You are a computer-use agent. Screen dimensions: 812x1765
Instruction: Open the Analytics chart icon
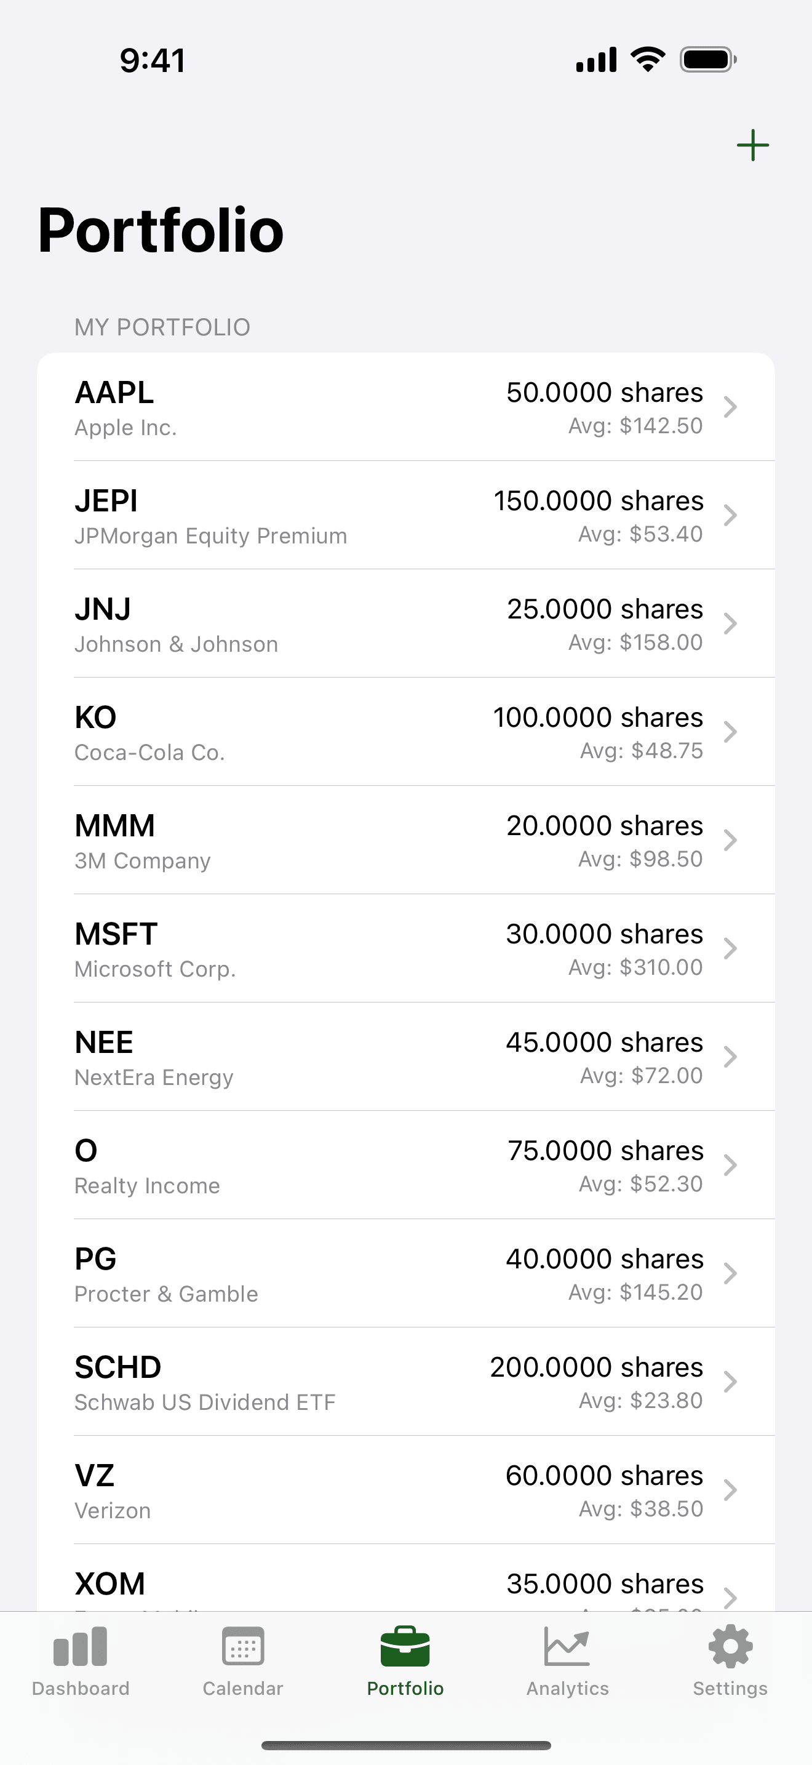pyautogui.click(x=567, y=1646)
